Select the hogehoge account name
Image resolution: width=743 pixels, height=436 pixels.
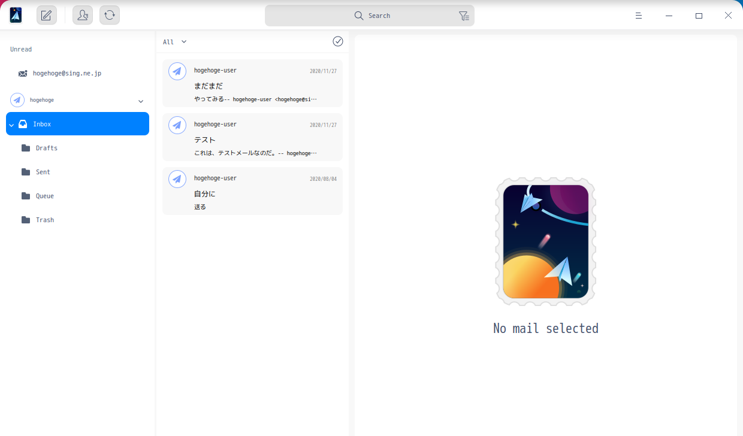pos(42,100)
